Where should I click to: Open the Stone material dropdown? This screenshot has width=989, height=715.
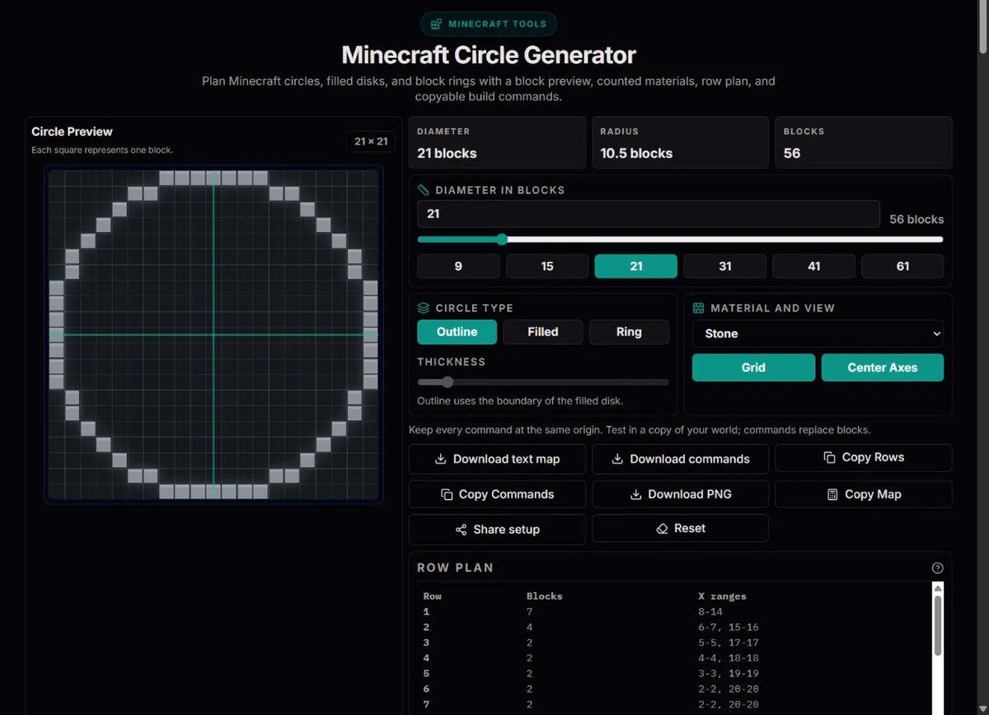click(x=818, y=334)
